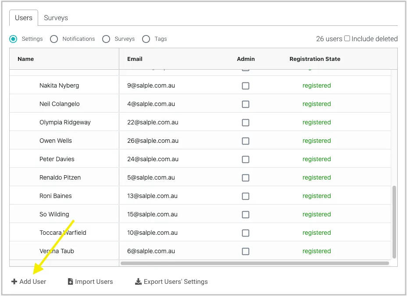
Task: Tick Admin checkbox for Toccara Warfield
Action: [x=246, y=233]
